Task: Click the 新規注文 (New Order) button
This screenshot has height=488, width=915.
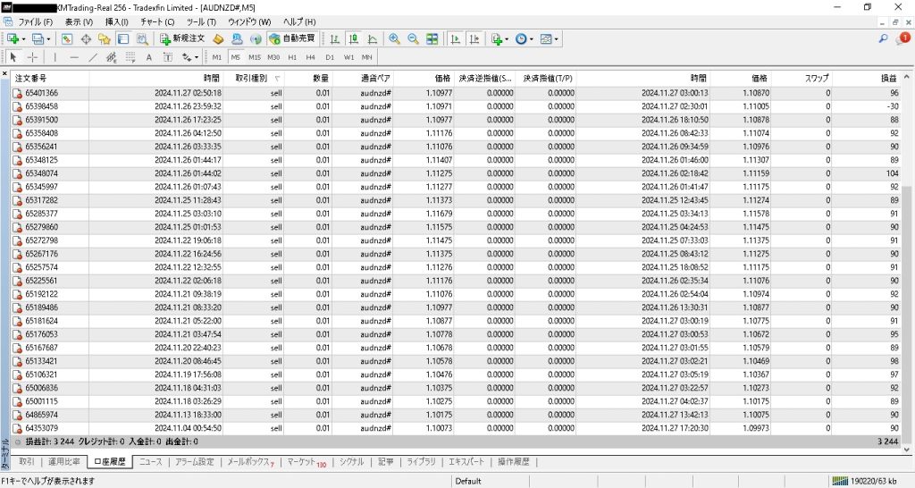Action: (x=182, y=39)
